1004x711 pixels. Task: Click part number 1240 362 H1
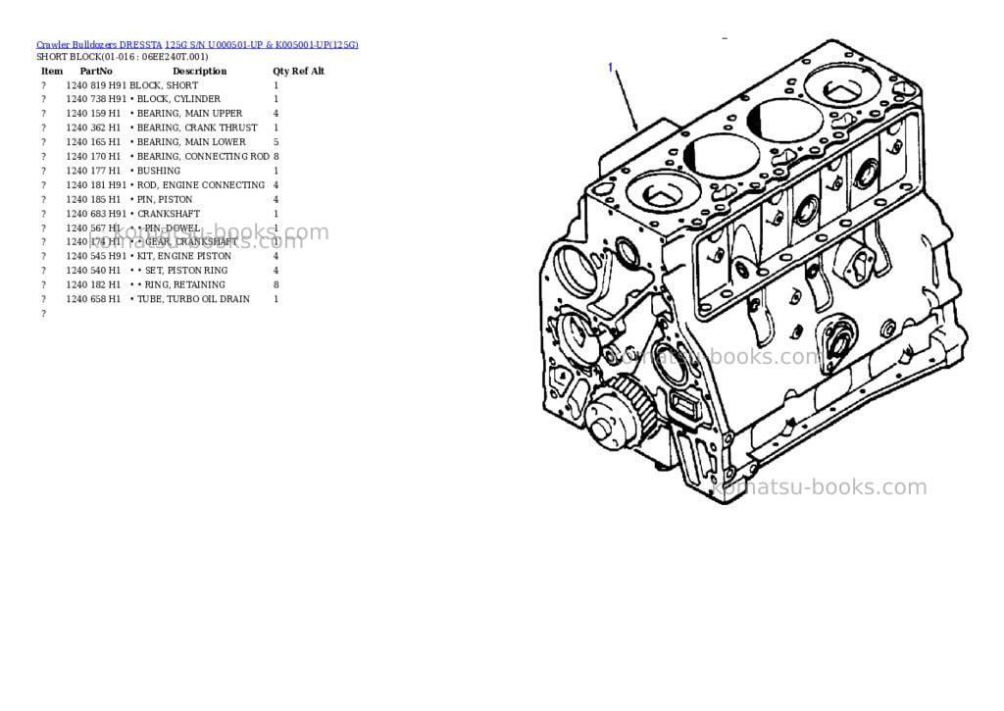[93, 128]
